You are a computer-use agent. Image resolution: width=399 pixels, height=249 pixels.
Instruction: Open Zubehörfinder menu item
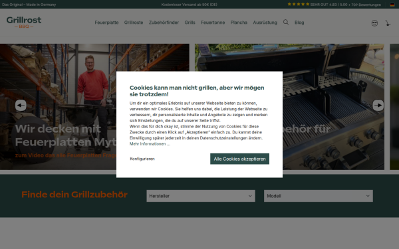pyautogui.click(x=164, y=23)
